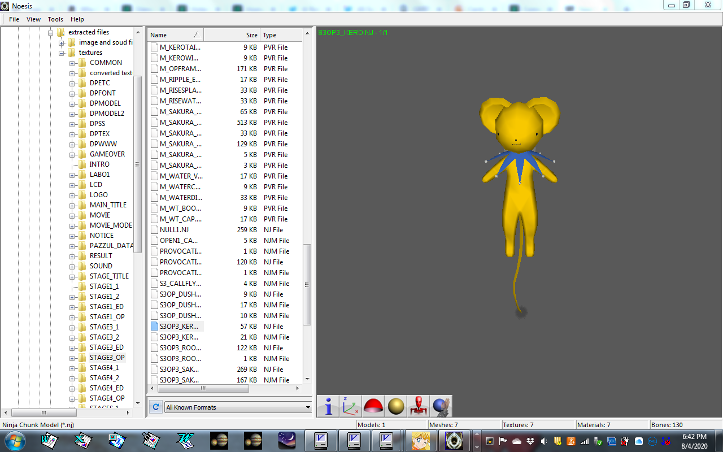Click the taskbar clock showing 6:42 PM

[x=694, y=441]
